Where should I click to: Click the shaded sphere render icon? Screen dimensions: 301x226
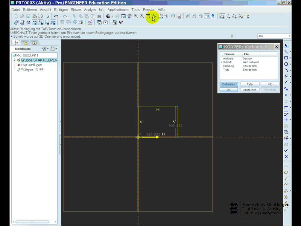click(108, 16)
